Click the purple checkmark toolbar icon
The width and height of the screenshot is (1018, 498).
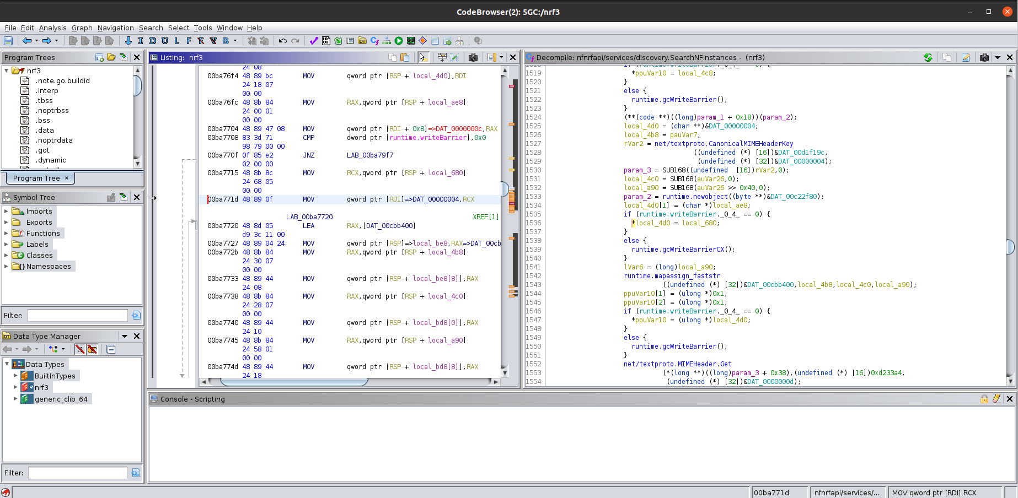click(314, 41)
